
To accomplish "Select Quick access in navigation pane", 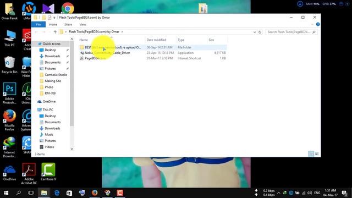I will point(51,44).
